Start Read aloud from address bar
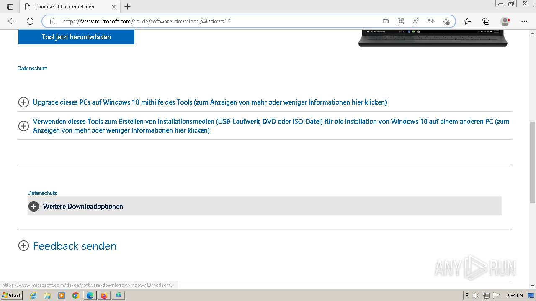This screenshot has width=536, height=301. 416,21
